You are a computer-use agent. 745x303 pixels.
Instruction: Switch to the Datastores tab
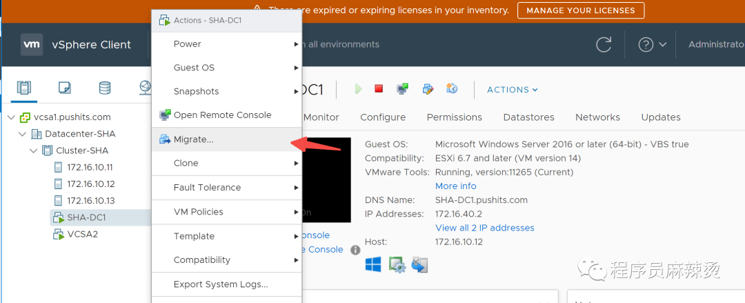[x=528, y=117]
